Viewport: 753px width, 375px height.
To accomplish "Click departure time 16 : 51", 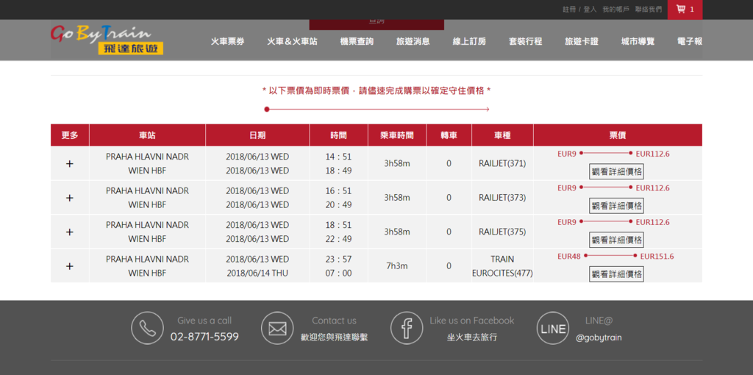I will click(x=338, y=191).
